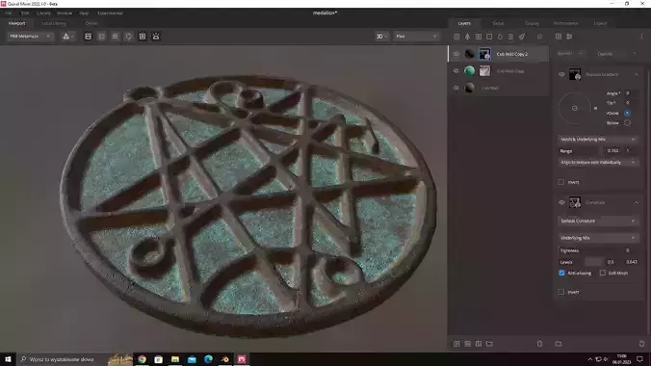Viewport: 651px width, 366px height.
Task: Click the mask component icon beside the trash
Action: click(x=559, y=37)
